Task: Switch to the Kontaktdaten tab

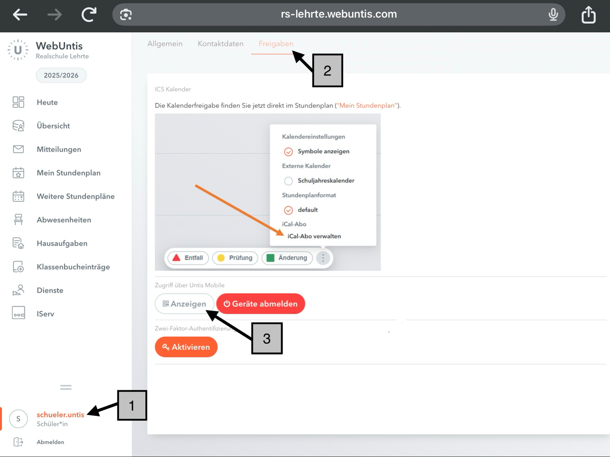Action: [220, 44]
